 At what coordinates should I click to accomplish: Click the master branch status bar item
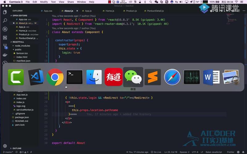(8, 152)
